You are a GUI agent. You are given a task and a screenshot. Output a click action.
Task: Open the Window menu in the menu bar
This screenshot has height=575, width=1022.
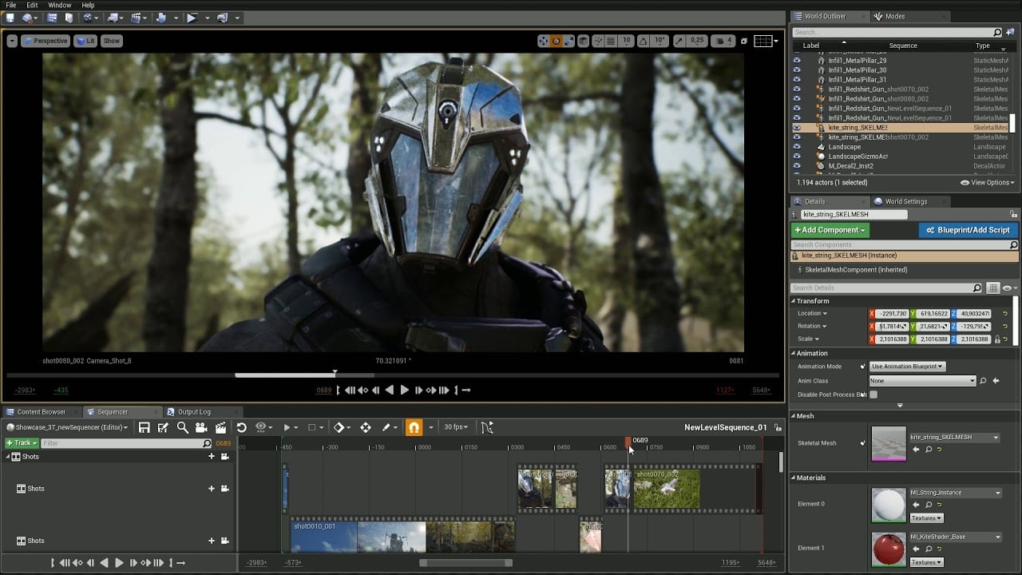pyautogui.click(x=60, y=5)
